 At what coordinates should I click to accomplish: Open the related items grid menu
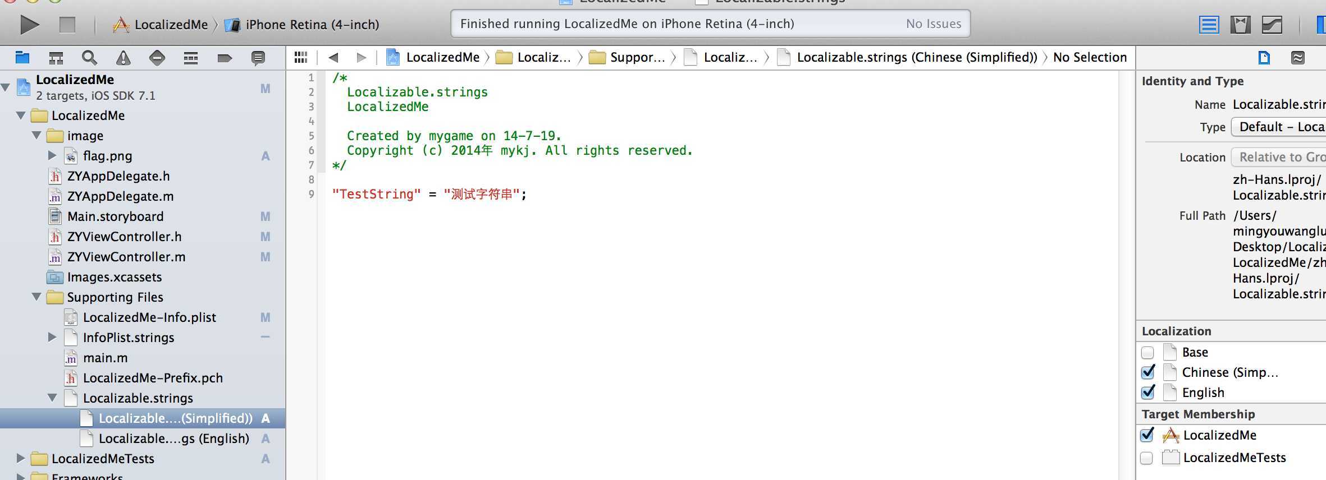coord(301,57)
